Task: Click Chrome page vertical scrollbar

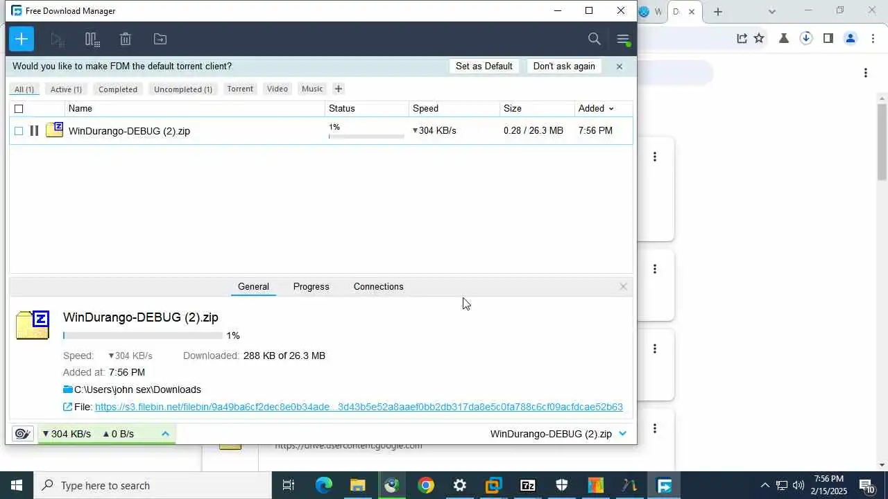Action: click(882, 142)
